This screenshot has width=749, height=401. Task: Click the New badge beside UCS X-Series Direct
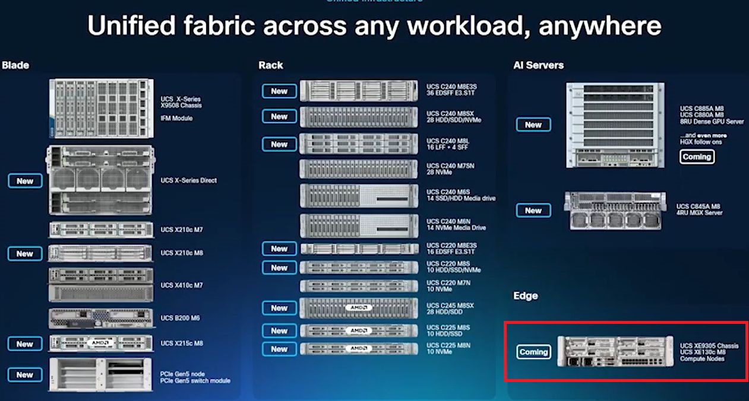pyautogui.click(x=25, y=181)
